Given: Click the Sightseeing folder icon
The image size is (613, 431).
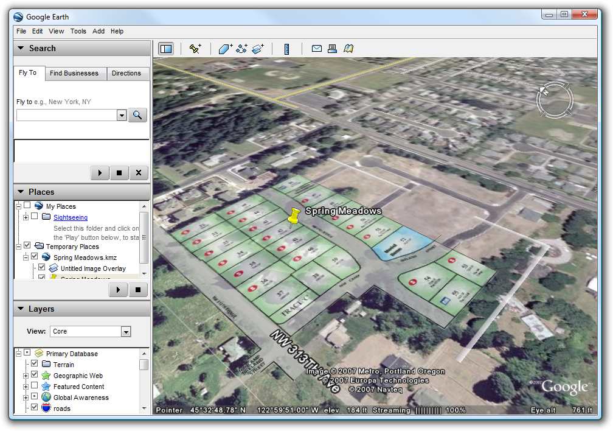Looking at the screenshot, I should [46, 217].
